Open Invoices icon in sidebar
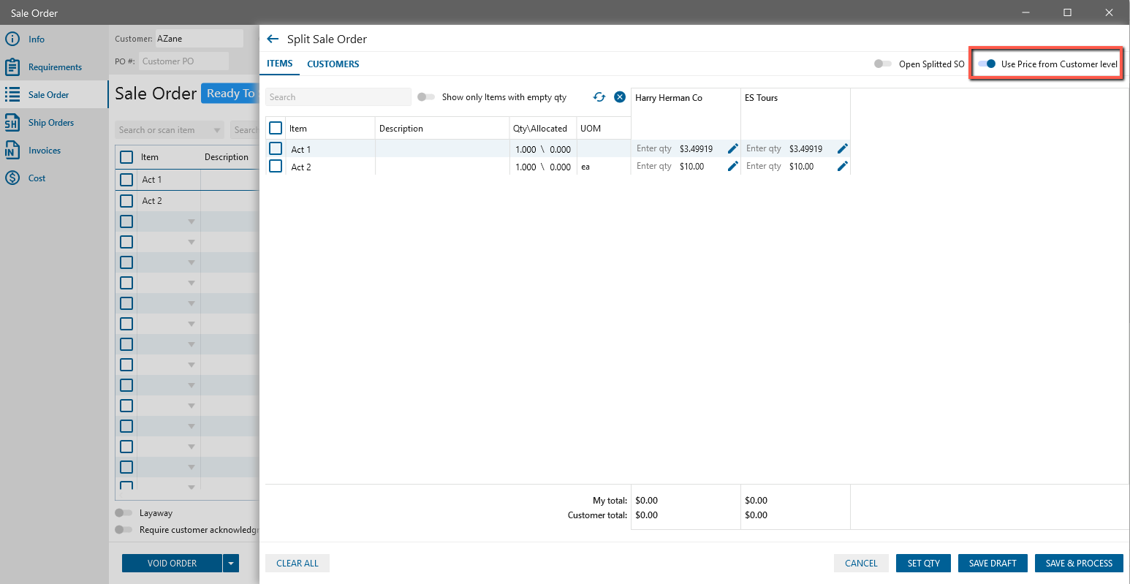 (x=12, y=150)
